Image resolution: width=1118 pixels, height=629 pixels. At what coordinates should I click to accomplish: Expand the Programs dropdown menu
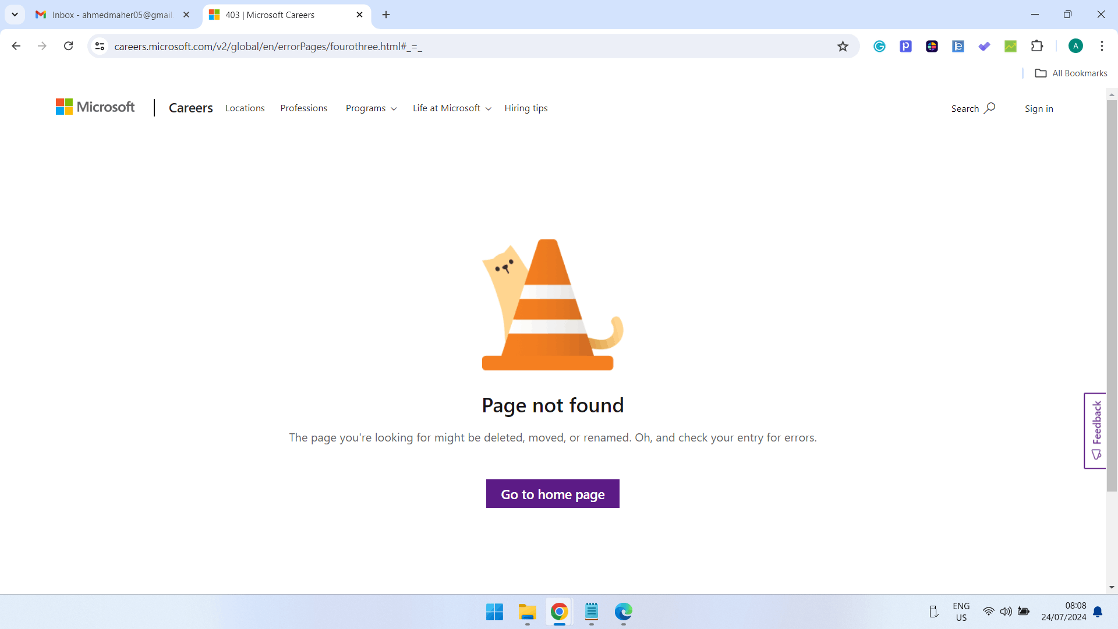click(x=371, y=108)
